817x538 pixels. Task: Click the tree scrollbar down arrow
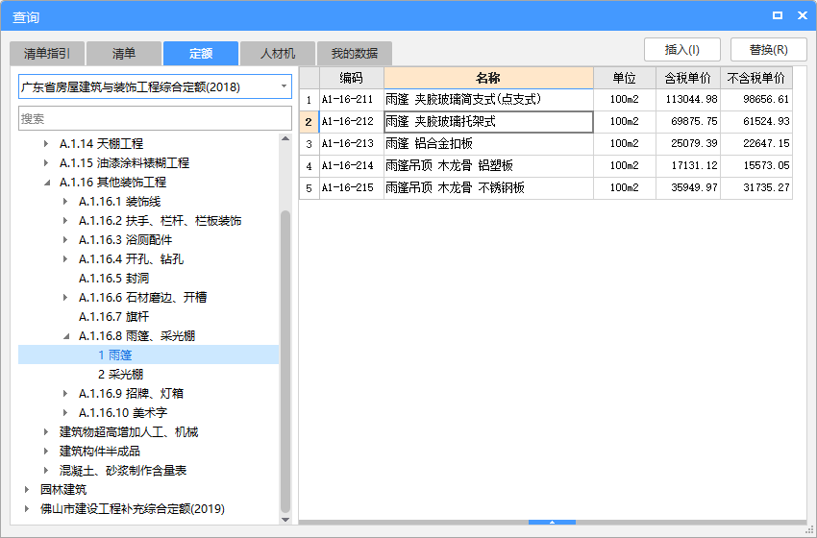285,519
